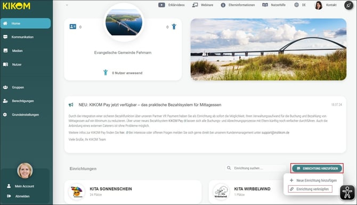The height and width of the screenshot is (205, 357).
Task: Open Home in the sidebar
Action: (x=26, y=23)
